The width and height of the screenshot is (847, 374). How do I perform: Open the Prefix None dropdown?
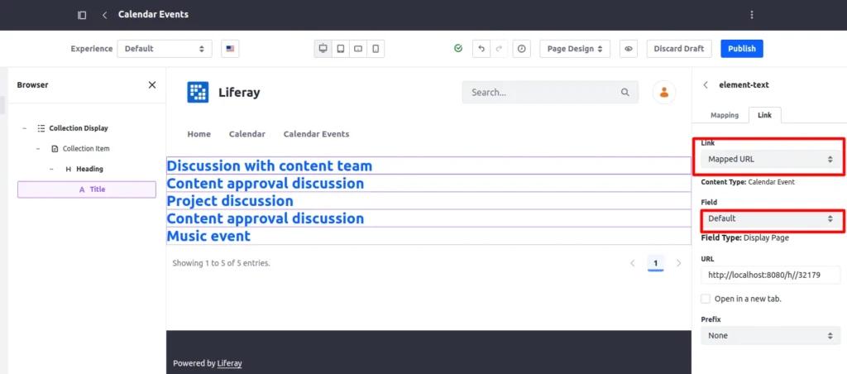tap(770, 336)
